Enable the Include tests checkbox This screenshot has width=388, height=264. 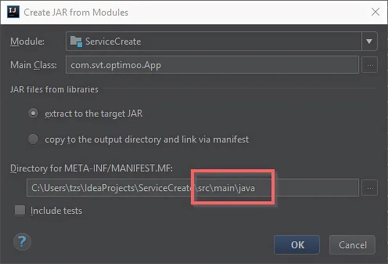click(20, 210)
